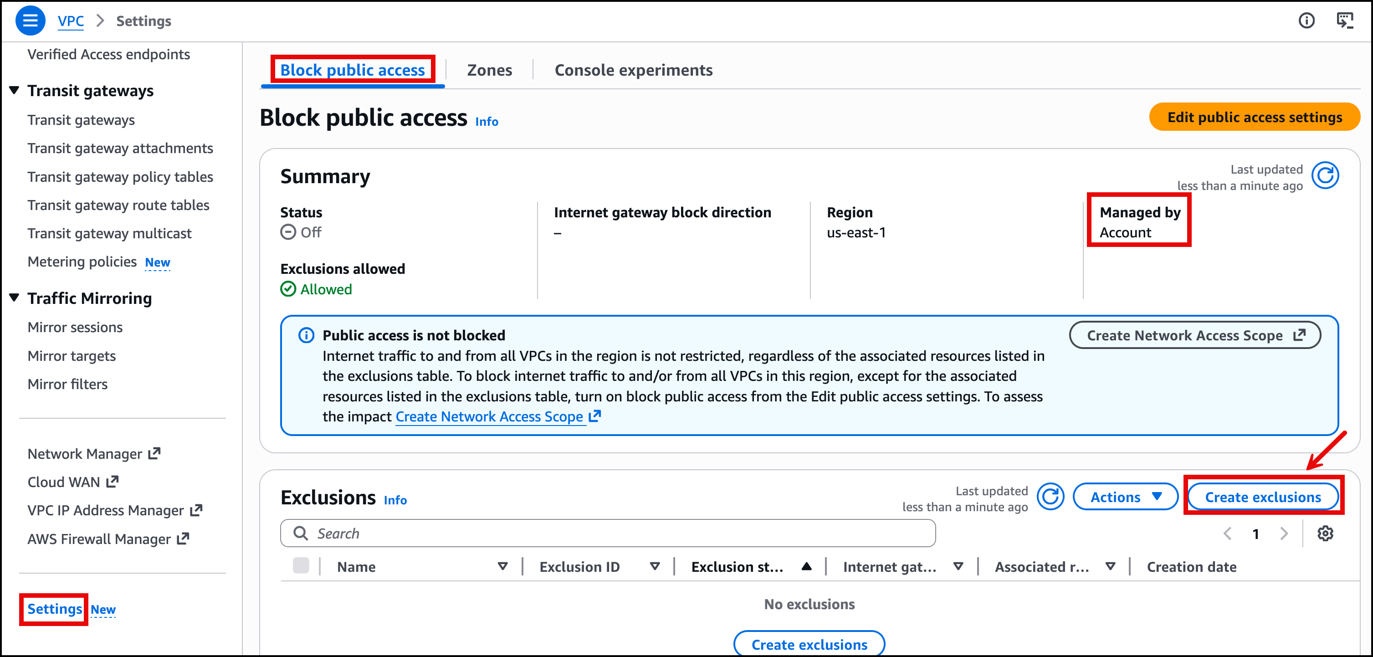Viewport: 1373px width, 657px height.
Task: Open the hamburger navigation menu icon
Action: (31, 21)
